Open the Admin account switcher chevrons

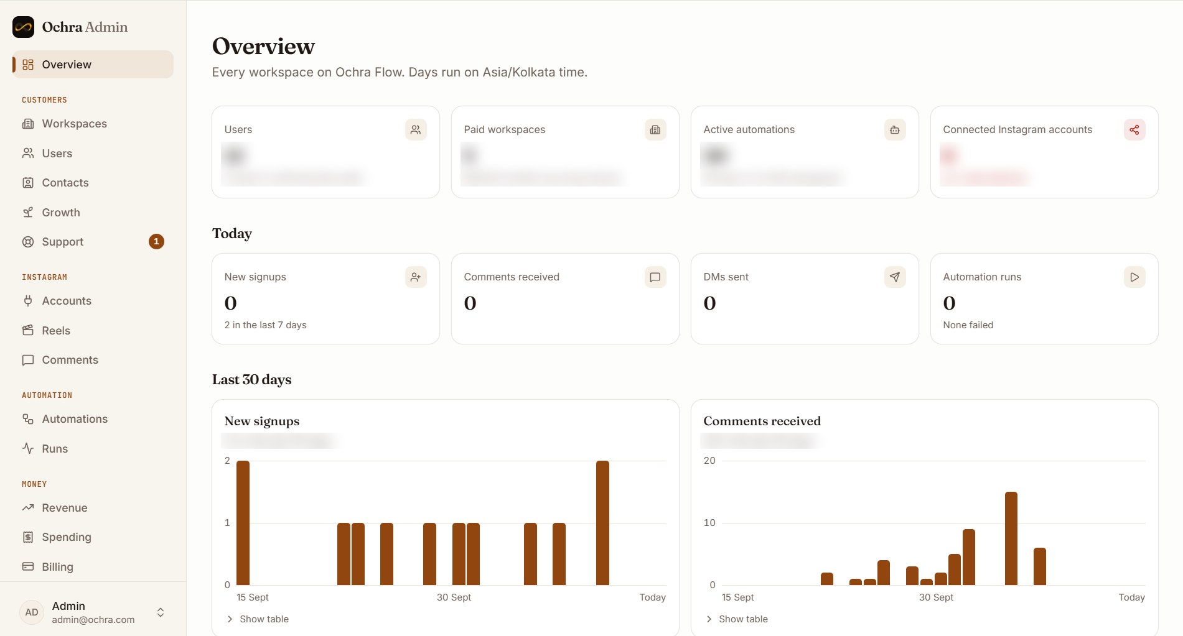tap(161, 612)
